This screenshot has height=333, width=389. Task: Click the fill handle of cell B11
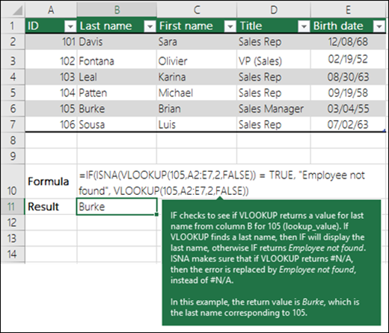(x=156, y=214)
